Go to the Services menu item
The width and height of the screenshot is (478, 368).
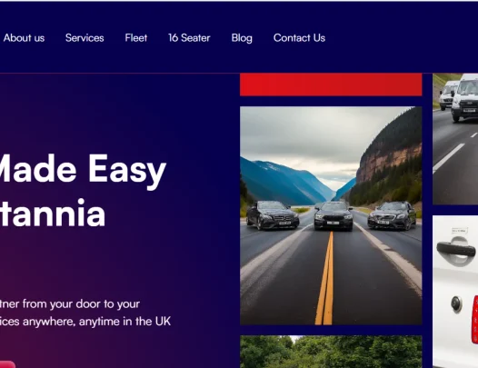tap(85, 38)
